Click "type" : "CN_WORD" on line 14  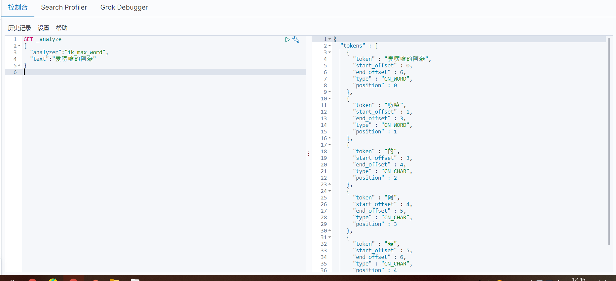(382, 125)
